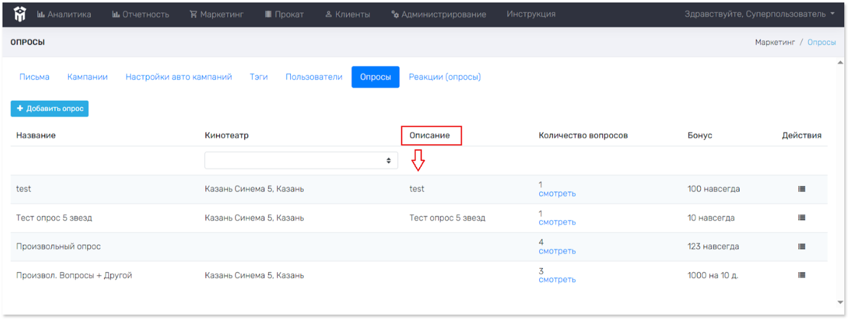
Task: Click 'смотреть' link for Произвольный опрос
Action: pos(557,251)
